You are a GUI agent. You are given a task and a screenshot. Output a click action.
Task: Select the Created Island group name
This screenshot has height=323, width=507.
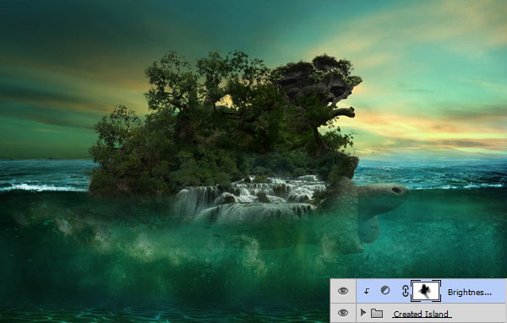point(421,314)
